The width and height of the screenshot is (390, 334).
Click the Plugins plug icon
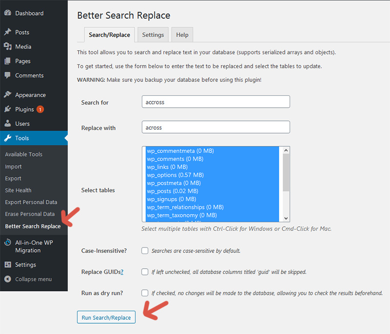8,109
